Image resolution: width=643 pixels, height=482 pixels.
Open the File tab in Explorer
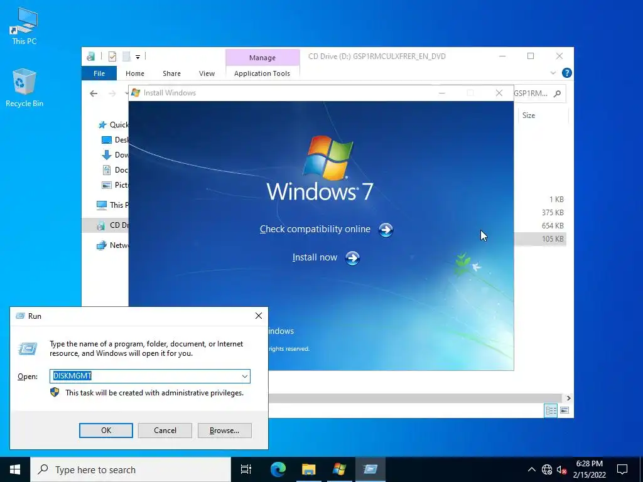coord(99,73)
